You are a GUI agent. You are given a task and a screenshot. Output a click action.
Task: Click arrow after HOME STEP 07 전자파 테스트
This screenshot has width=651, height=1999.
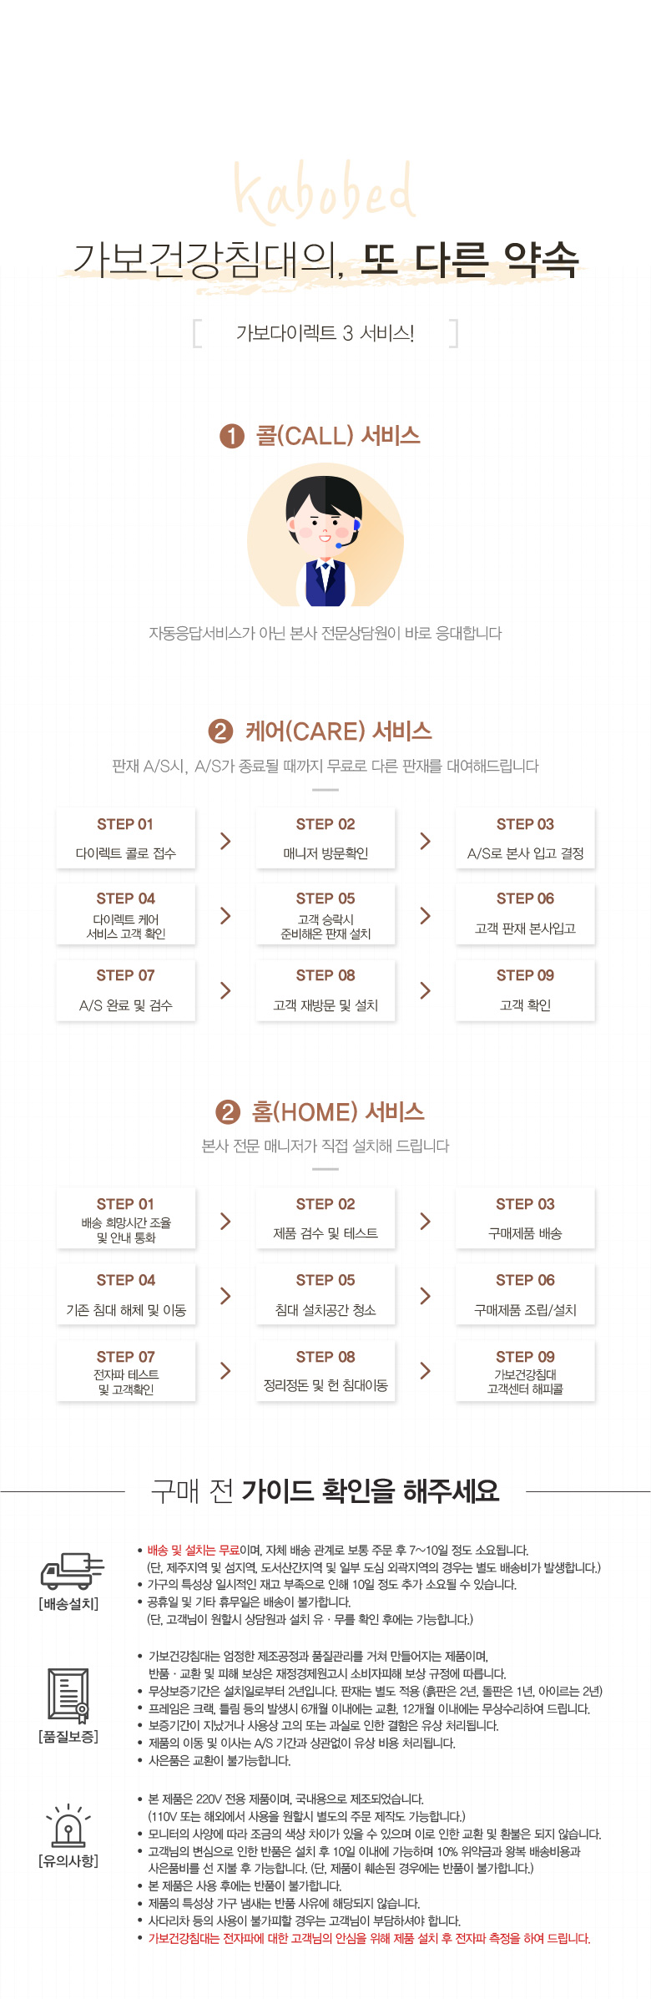tap(225, 1370)
